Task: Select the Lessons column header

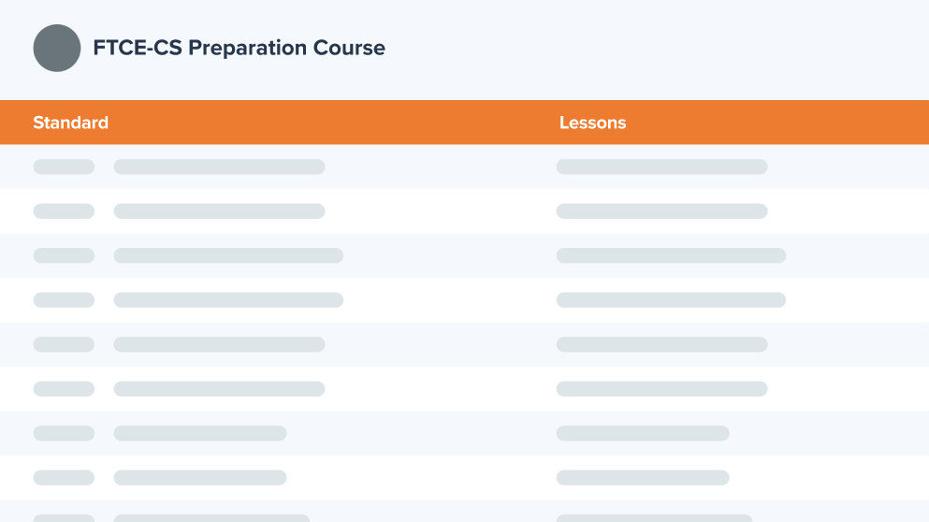Action: [x=592, y=123]
